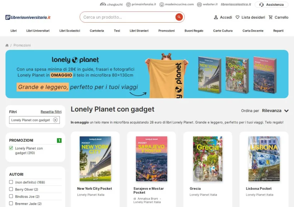The width and height of the screenshot is (294, 207).
Task: Open the Tesi menu item
Action: [x=117, y=30]
